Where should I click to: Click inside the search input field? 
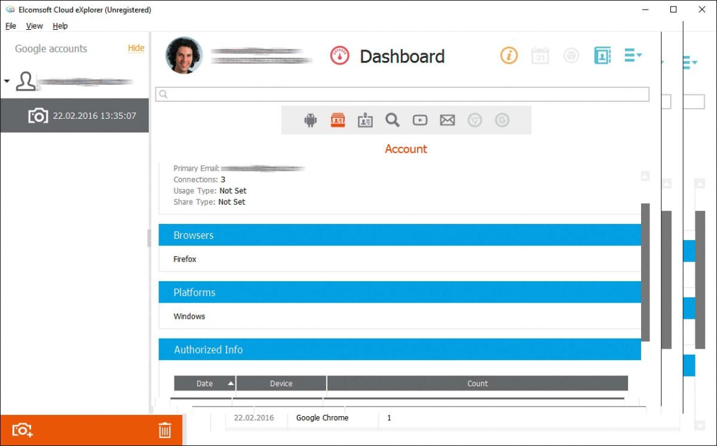[x=400, y=94]
